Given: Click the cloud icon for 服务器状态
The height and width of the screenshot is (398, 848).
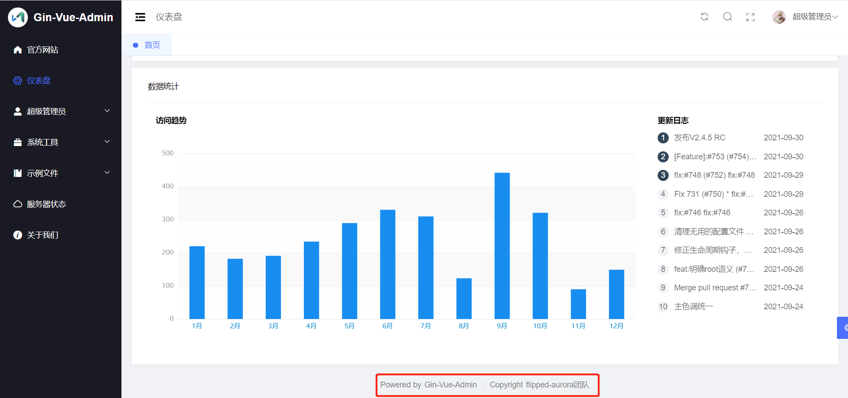Looking at the screenshot, I should tap(18, 204).
